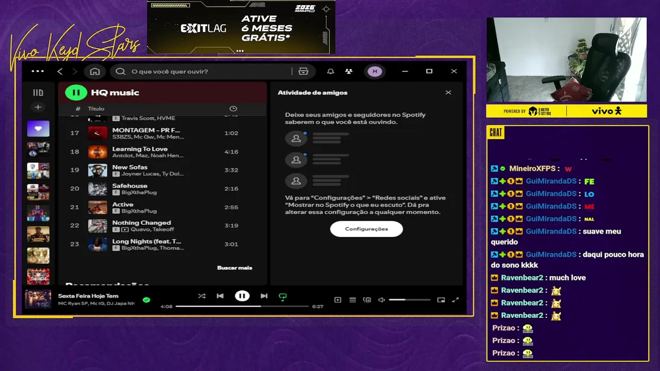
Task: Click chat message 'suave meu querido'
Action: pos(556,237)
